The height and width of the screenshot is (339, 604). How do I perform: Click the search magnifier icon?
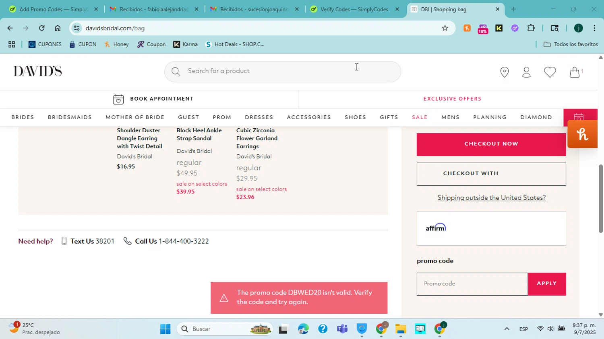tap(175, 72)
